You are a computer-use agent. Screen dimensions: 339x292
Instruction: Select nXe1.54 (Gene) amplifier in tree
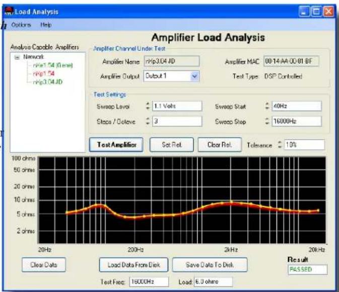(x=53, y=65)
